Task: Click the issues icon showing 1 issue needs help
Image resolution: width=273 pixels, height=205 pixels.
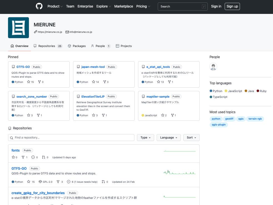Action: (x=69, y=182)
